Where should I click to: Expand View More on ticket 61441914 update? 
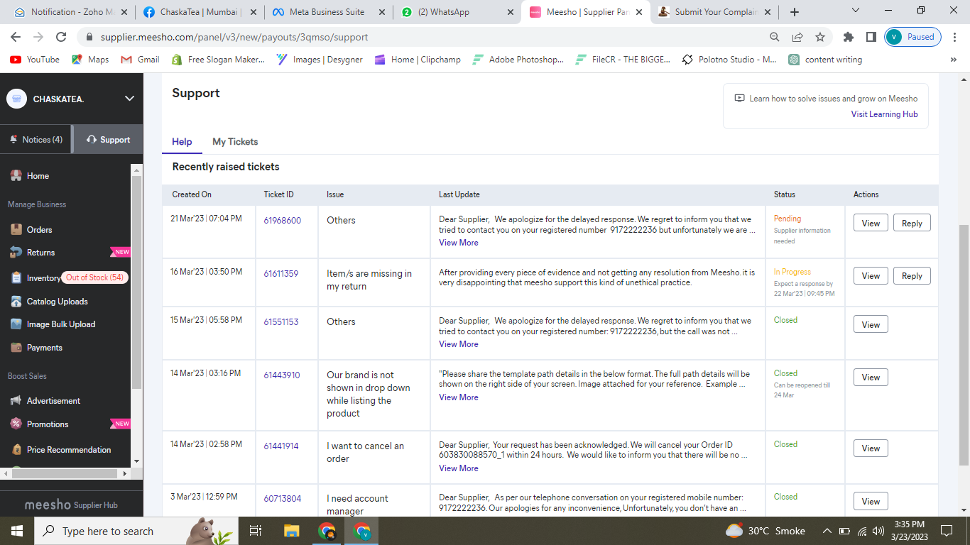[459, 468]
